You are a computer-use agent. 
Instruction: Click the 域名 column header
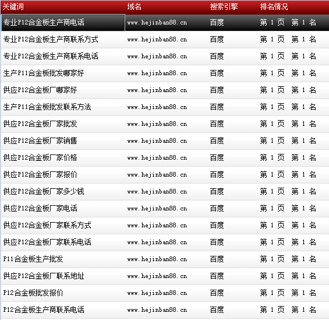pyautogui.click(x=134, y=7)
